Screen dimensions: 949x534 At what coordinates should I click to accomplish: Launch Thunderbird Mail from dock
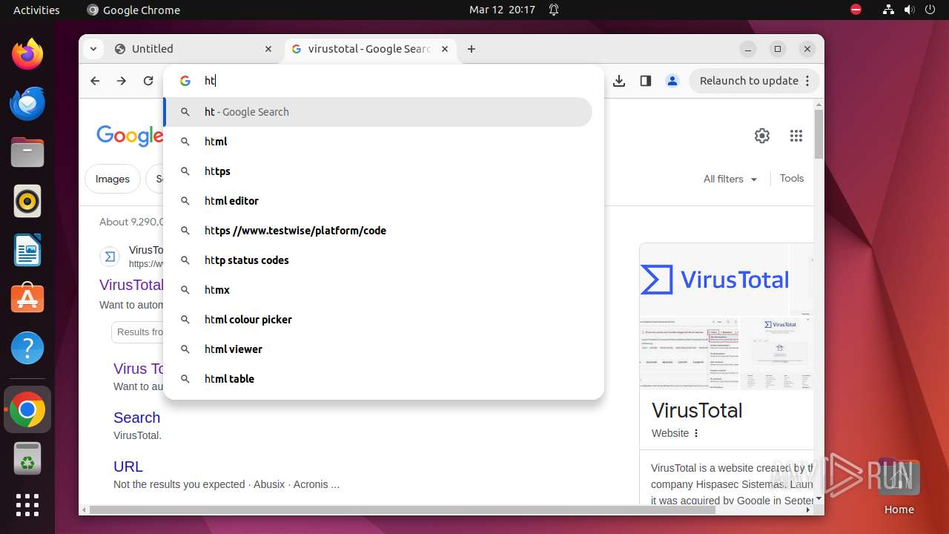(x=27, y=103)
